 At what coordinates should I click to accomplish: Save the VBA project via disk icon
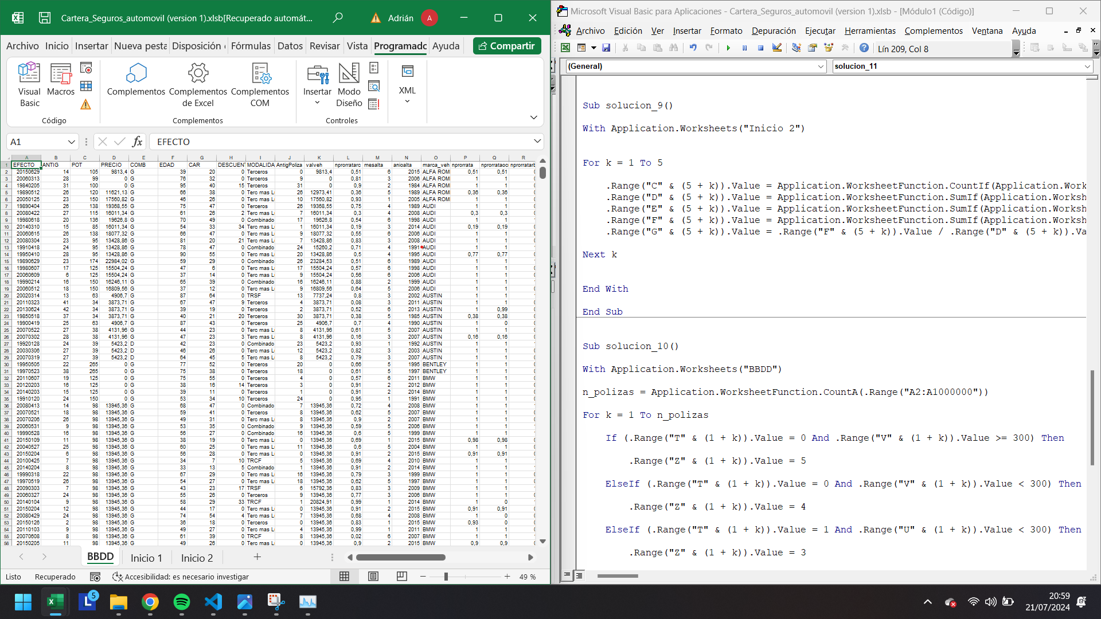click(x=606, y=48)
